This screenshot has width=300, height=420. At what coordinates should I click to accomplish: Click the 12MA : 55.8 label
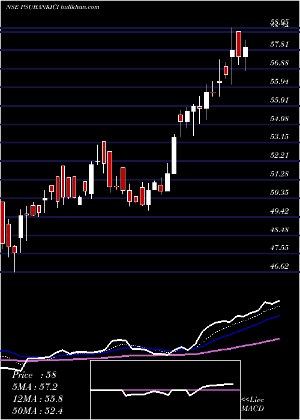pos(37,399)
